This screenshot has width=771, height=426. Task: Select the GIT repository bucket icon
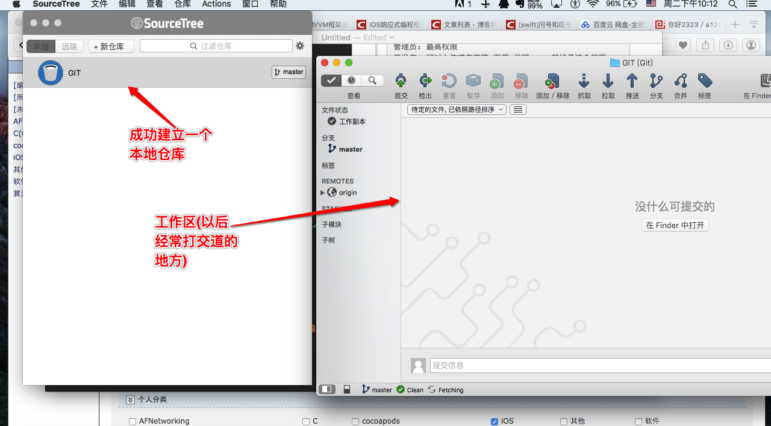pyautogui.click(x=51, y=73)
